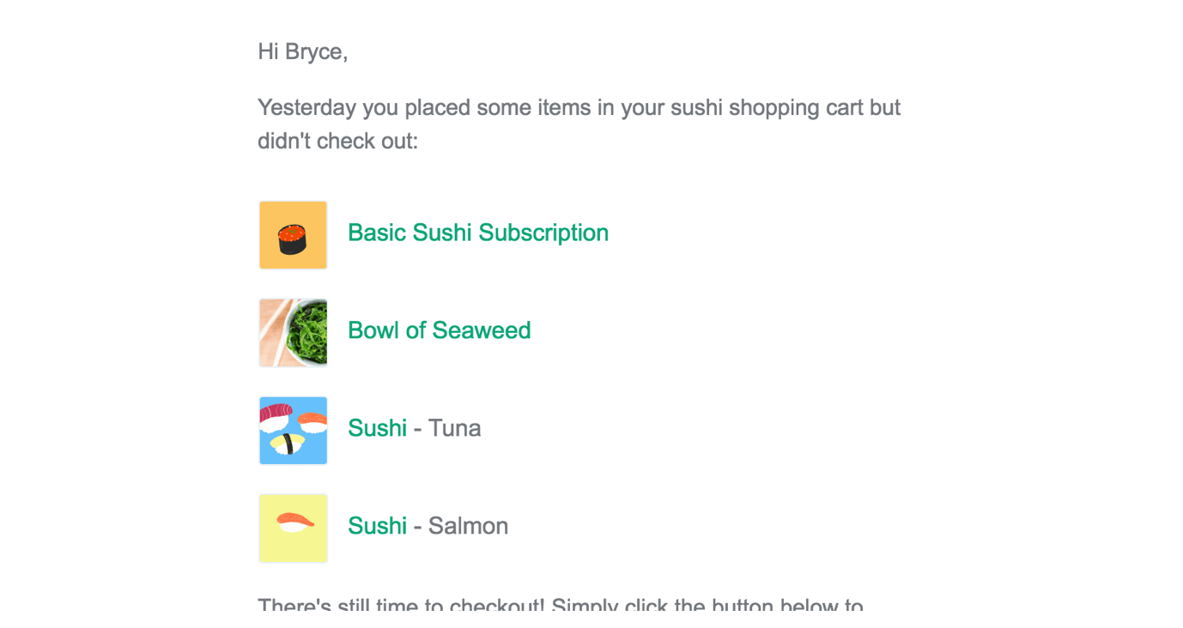Click the "Tuna" variant label

pyautogui.click(x=454, y=428)
